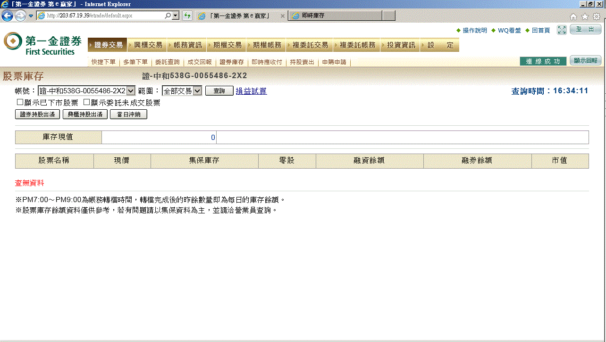Select the 成交回報 submenu item
The height and width of the screenshot is (342, 606).
pyautogui.click(x=200, y=62)
